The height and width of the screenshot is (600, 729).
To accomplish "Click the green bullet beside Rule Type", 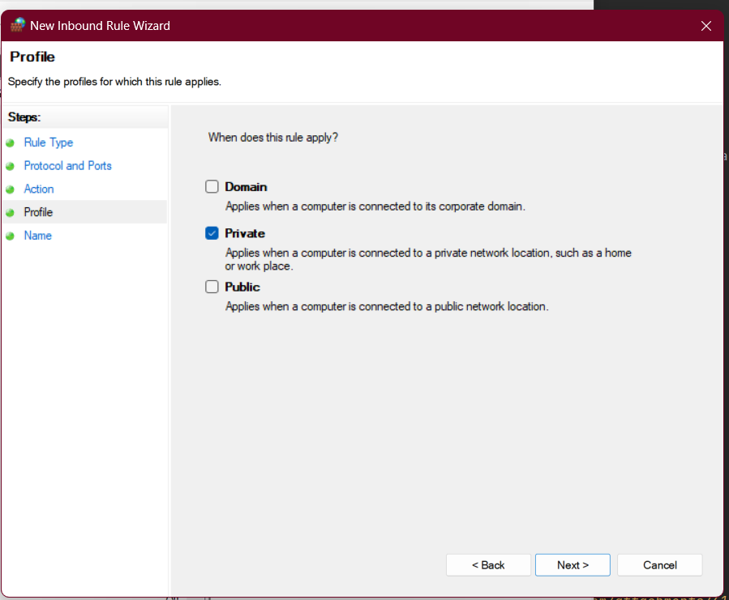I will coord(10,143).
